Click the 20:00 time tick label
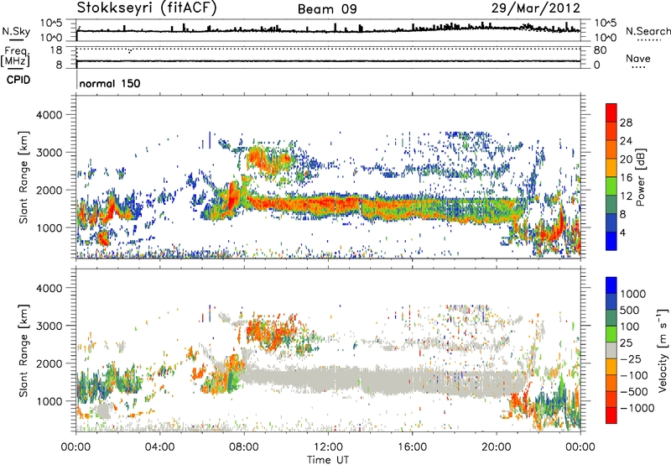The width and height of the screenshot is (671, 465). coord(497,447)
